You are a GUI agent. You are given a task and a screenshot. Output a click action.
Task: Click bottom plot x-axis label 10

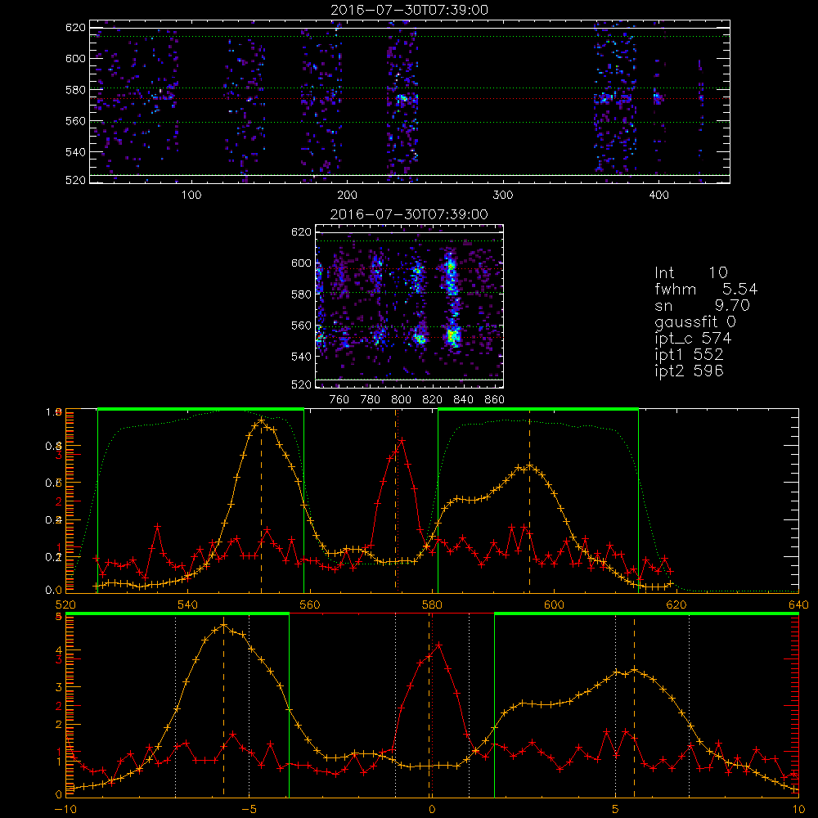pos(798,810)
